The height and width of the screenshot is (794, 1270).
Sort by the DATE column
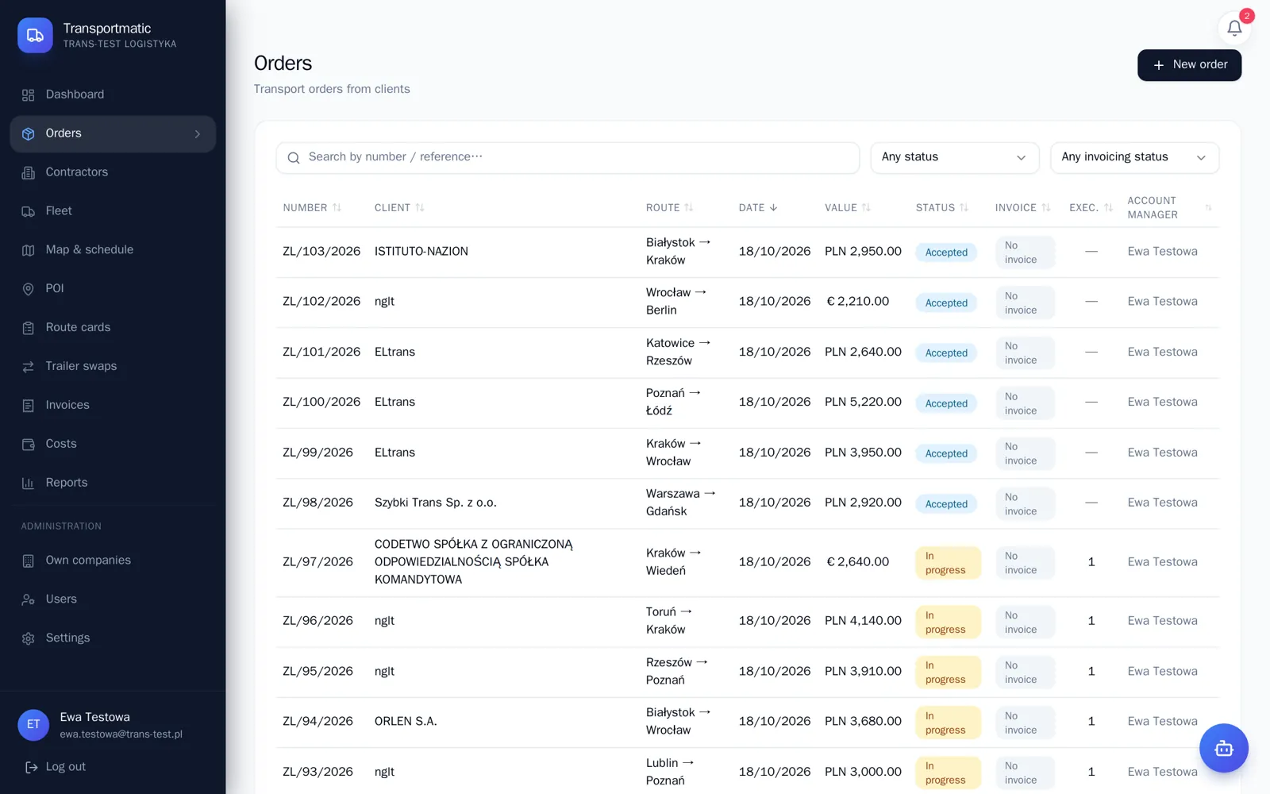pyautogui.click(x=758, y=208)
